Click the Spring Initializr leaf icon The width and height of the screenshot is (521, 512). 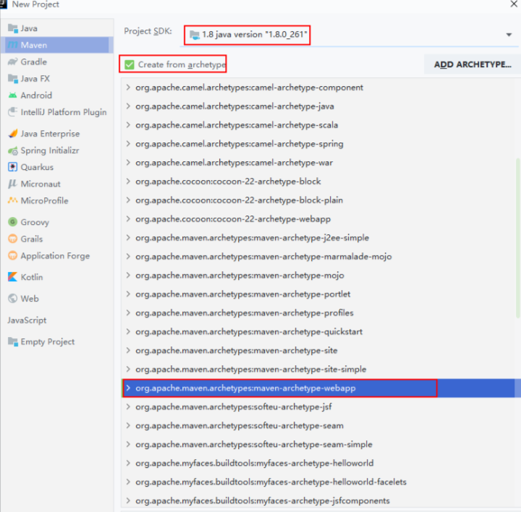pos(12,150)
